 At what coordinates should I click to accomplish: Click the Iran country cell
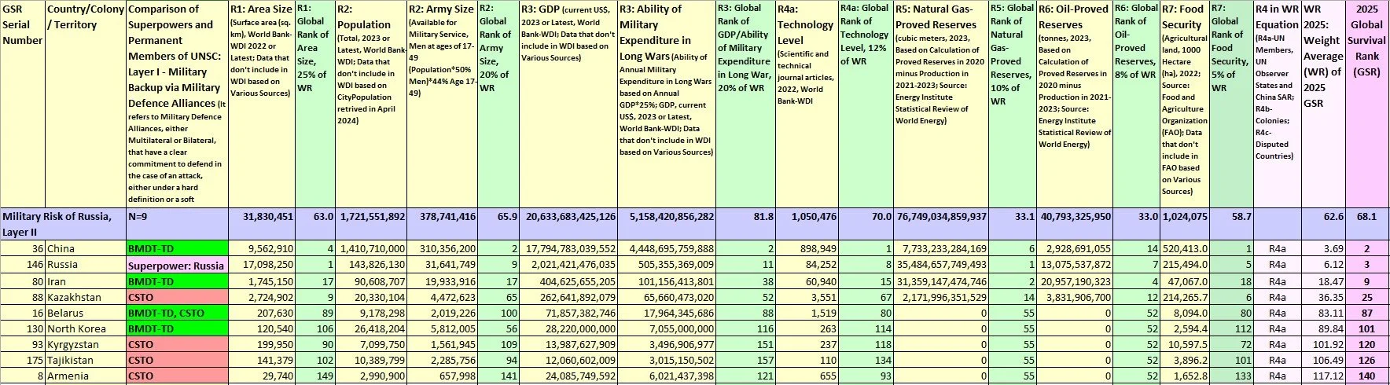(85, 281)
